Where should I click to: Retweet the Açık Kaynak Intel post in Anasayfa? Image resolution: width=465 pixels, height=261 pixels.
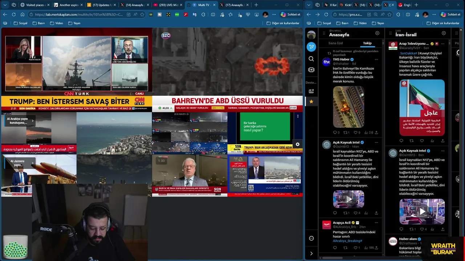tap(345, 213)
